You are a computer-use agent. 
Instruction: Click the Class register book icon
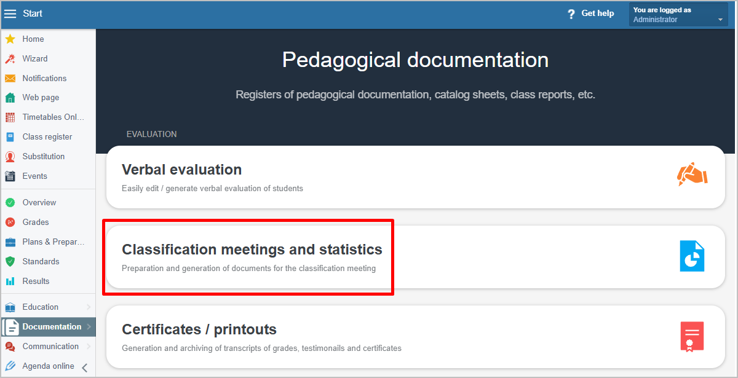coord(10,137)
